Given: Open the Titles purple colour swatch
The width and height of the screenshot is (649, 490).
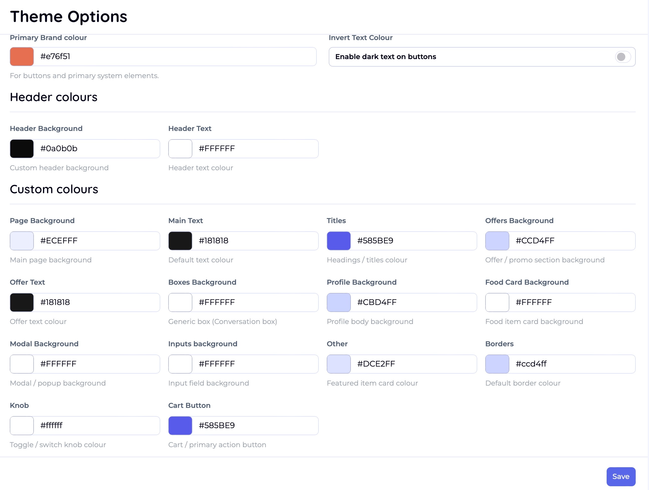Looking at the screenshot, I should click(x=339, y=241).
